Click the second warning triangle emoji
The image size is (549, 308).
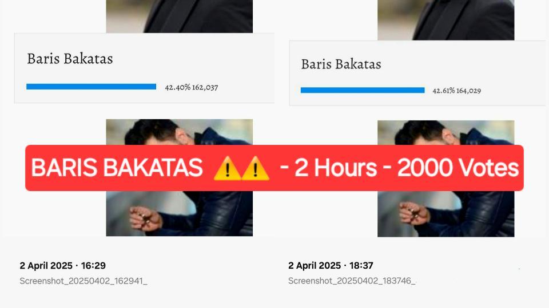point(255,168)
